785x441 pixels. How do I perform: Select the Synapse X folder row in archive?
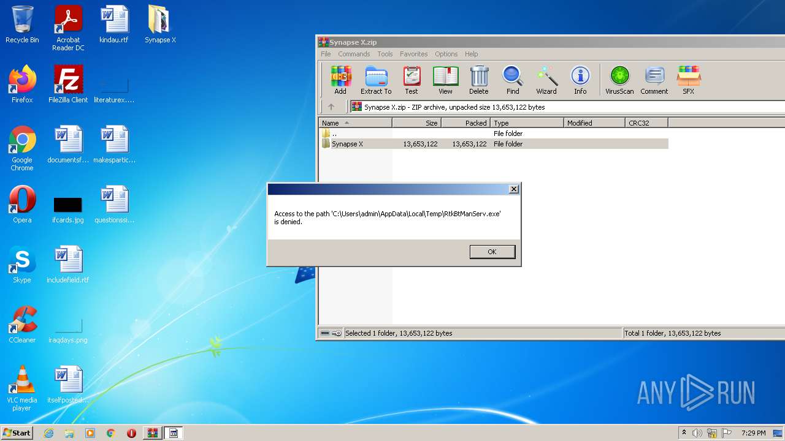494,144
